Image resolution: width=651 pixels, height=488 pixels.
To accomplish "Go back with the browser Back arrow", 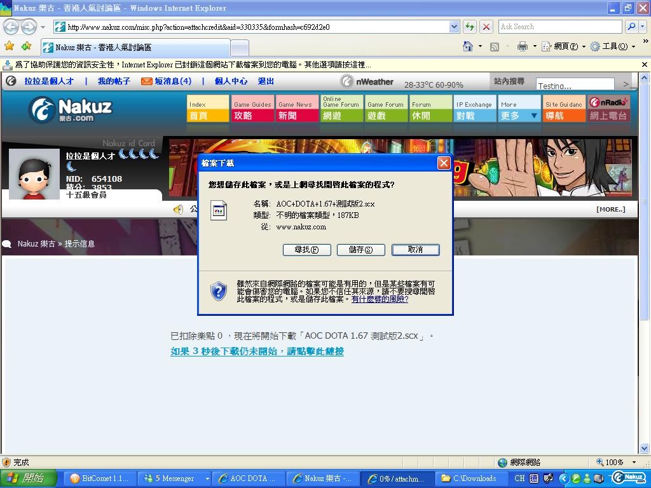I will tap(11, 27).
